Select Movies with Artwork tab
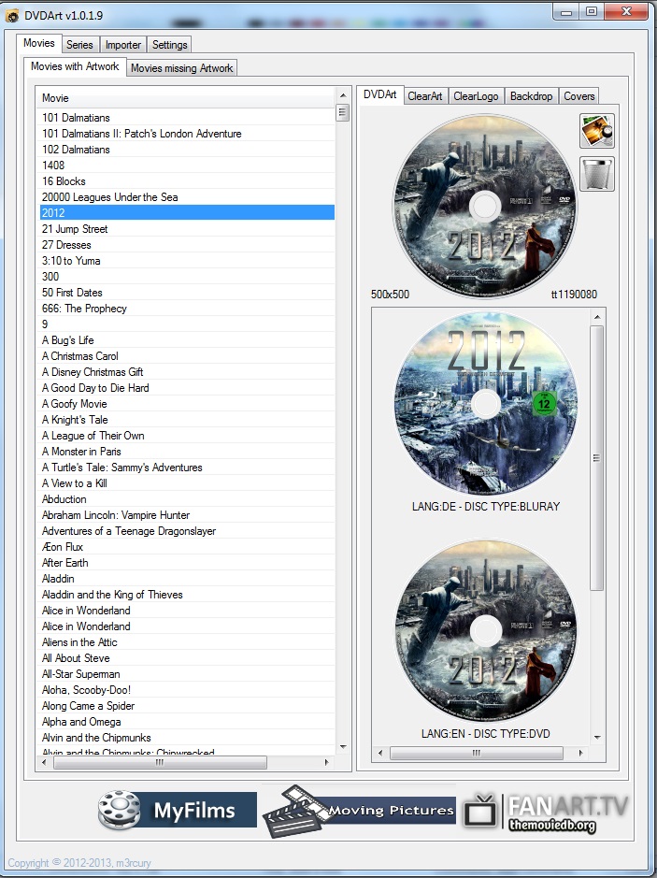The height and width of the screenshot is (878, 657). (75, 66)
